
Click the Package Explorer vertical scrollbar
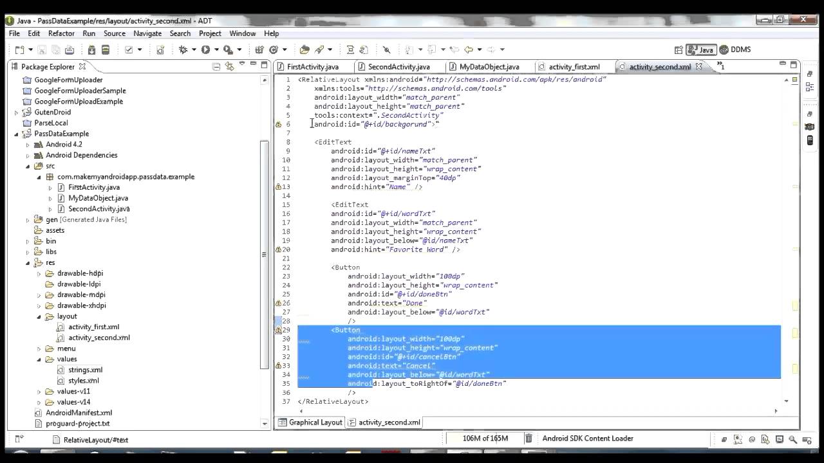click(x=264, y=254)
